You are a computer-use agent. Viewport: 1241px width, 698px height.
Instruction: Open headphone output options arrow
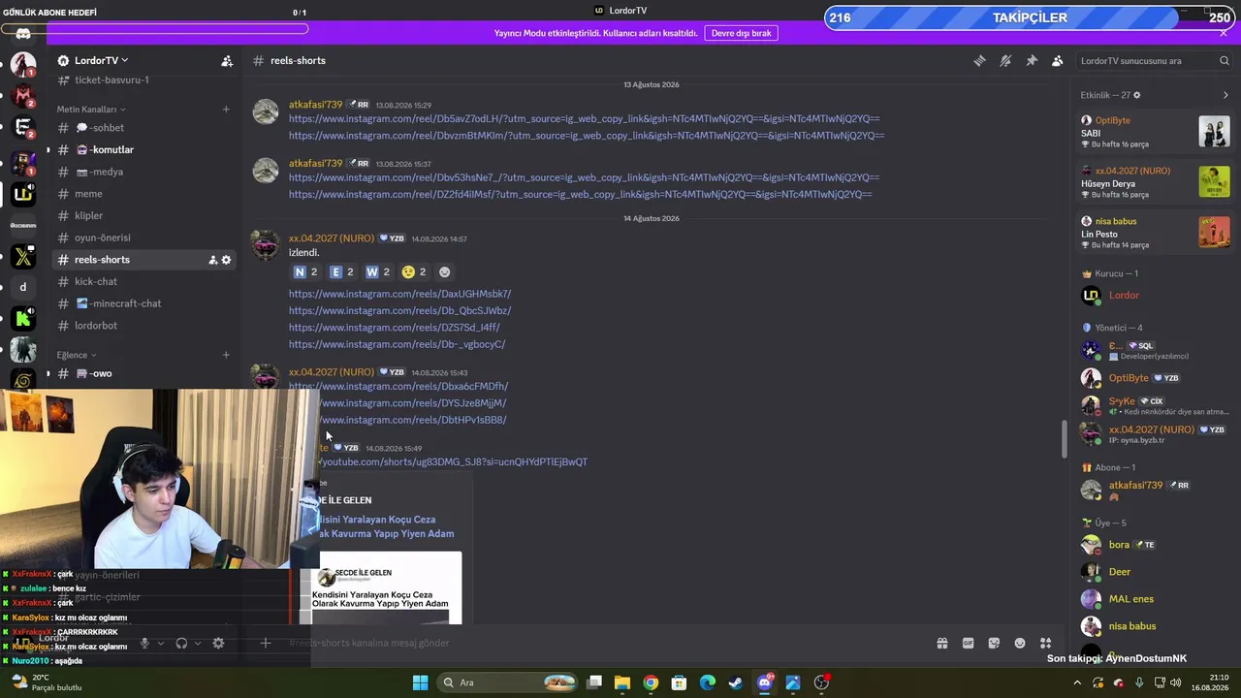198,643
